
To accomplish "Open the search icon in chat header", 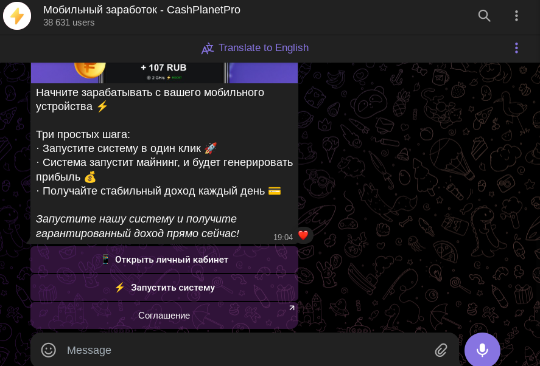I will coord(484,16).
